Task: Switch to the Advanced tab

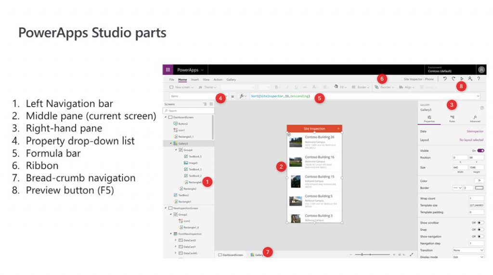Action: pos(475,119)
